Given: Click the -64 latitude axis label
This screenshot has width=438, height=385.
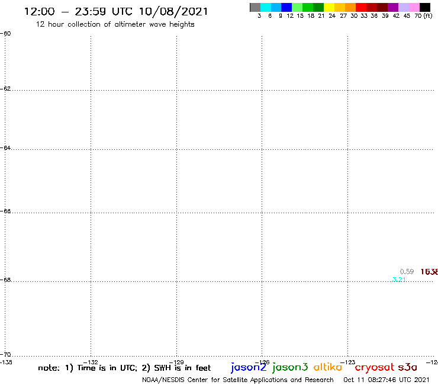Looking at the screenshot, I should coord(5,147).
